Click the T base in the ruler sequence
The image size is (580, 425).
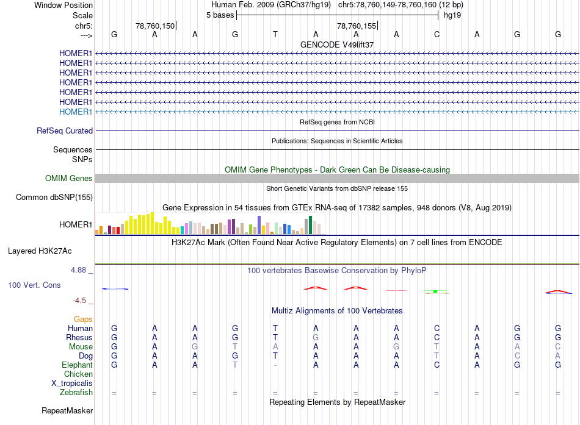click(x=275, y=34)
